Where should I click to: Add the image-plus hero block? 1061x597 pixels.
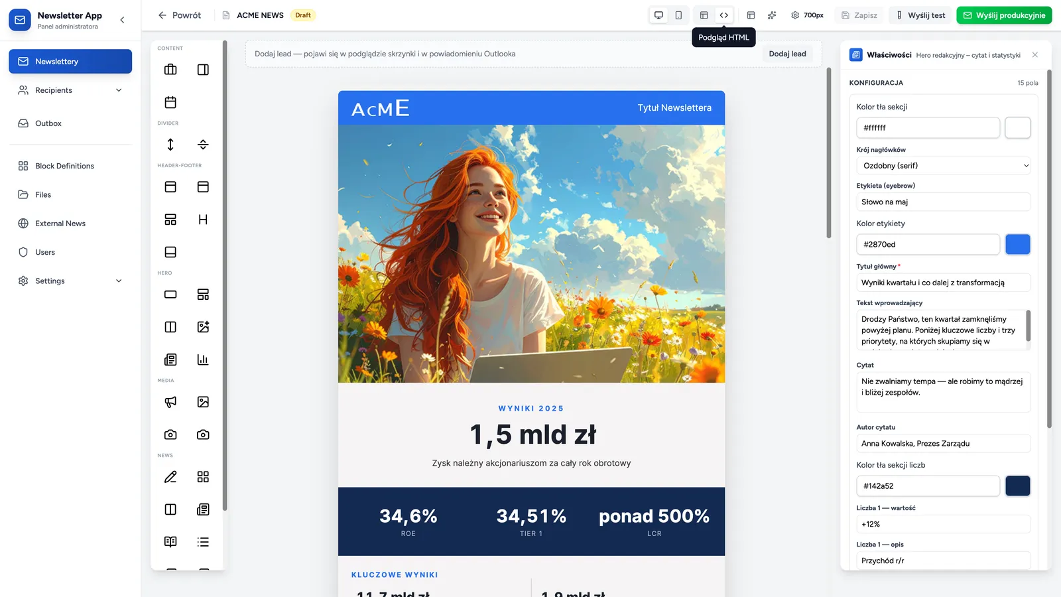(203, 327)
